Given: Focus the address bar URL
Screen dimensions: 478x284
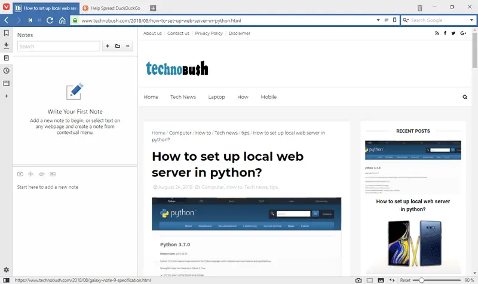Looking at the screenshot, I should coord(227,20).
